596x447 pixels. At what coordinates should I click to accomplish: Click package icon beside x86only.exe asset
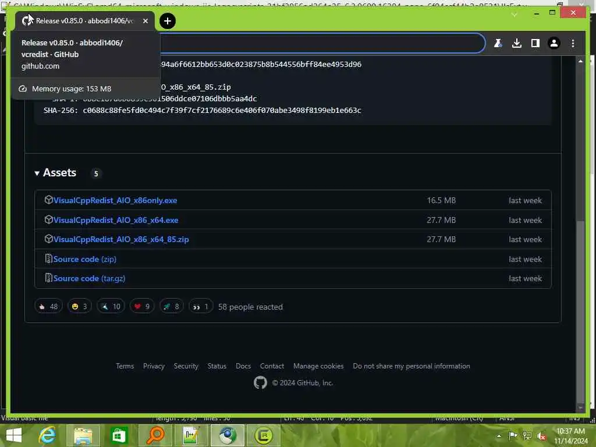coord(48,200)
